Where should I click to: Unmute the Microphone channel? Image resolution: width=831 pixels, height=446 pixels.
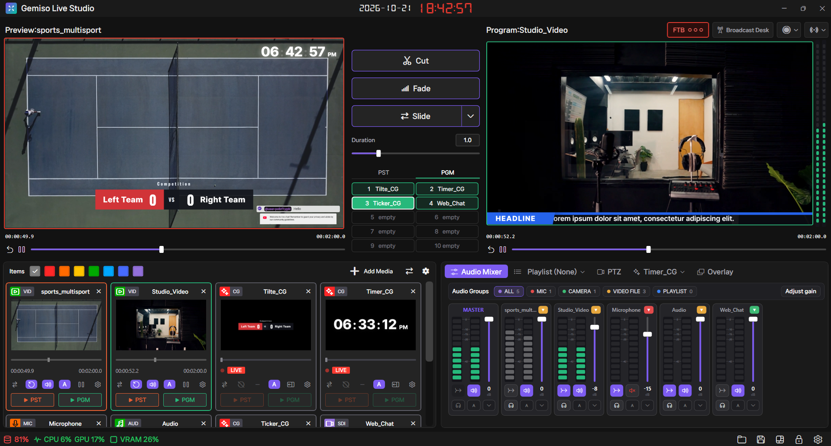(632, 391)
